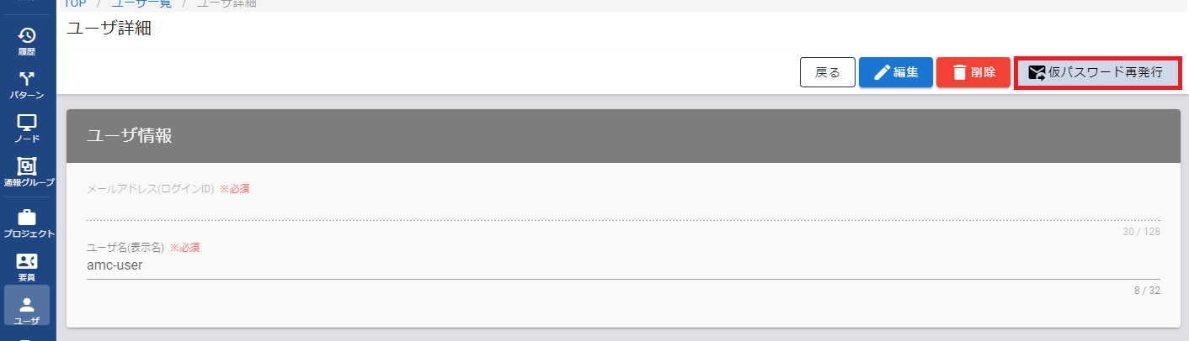Select the ユーザ person icon in sidebar
Image resolution: width=1189 pixels, height=341 pixels.
(x=27, y=305)
